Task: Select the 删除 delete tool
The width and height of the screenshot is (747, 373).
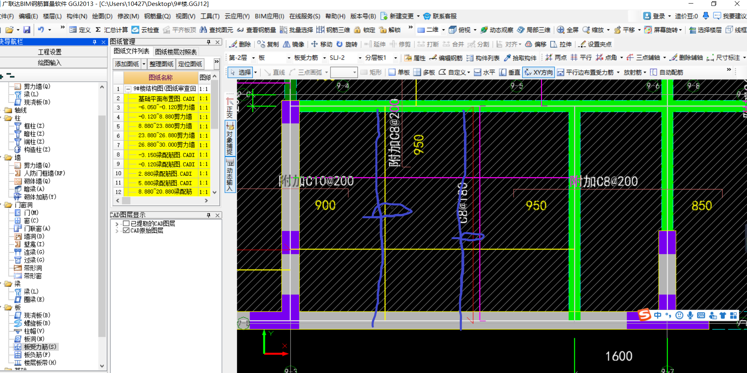Action: click(x=240, y=44)
